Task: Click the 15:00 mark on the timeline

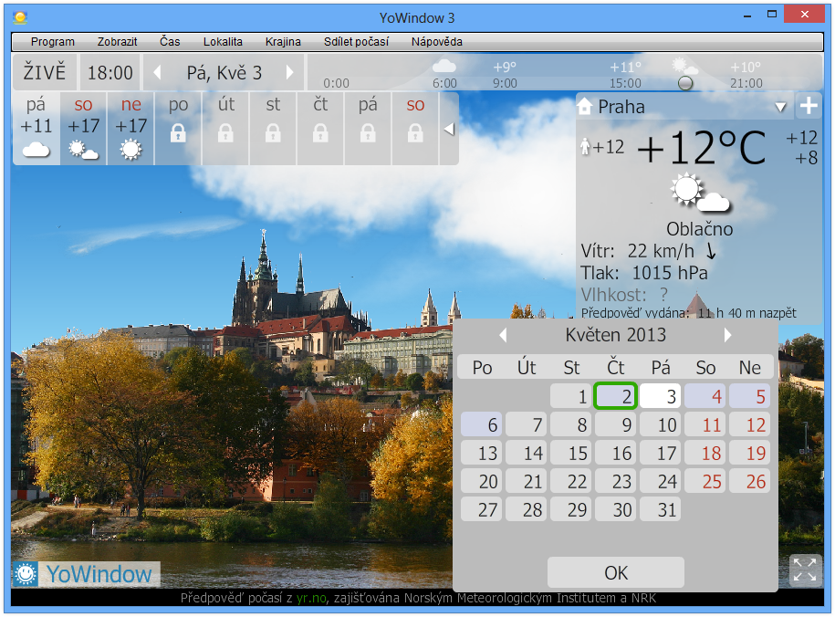Action: coord(625,83)
